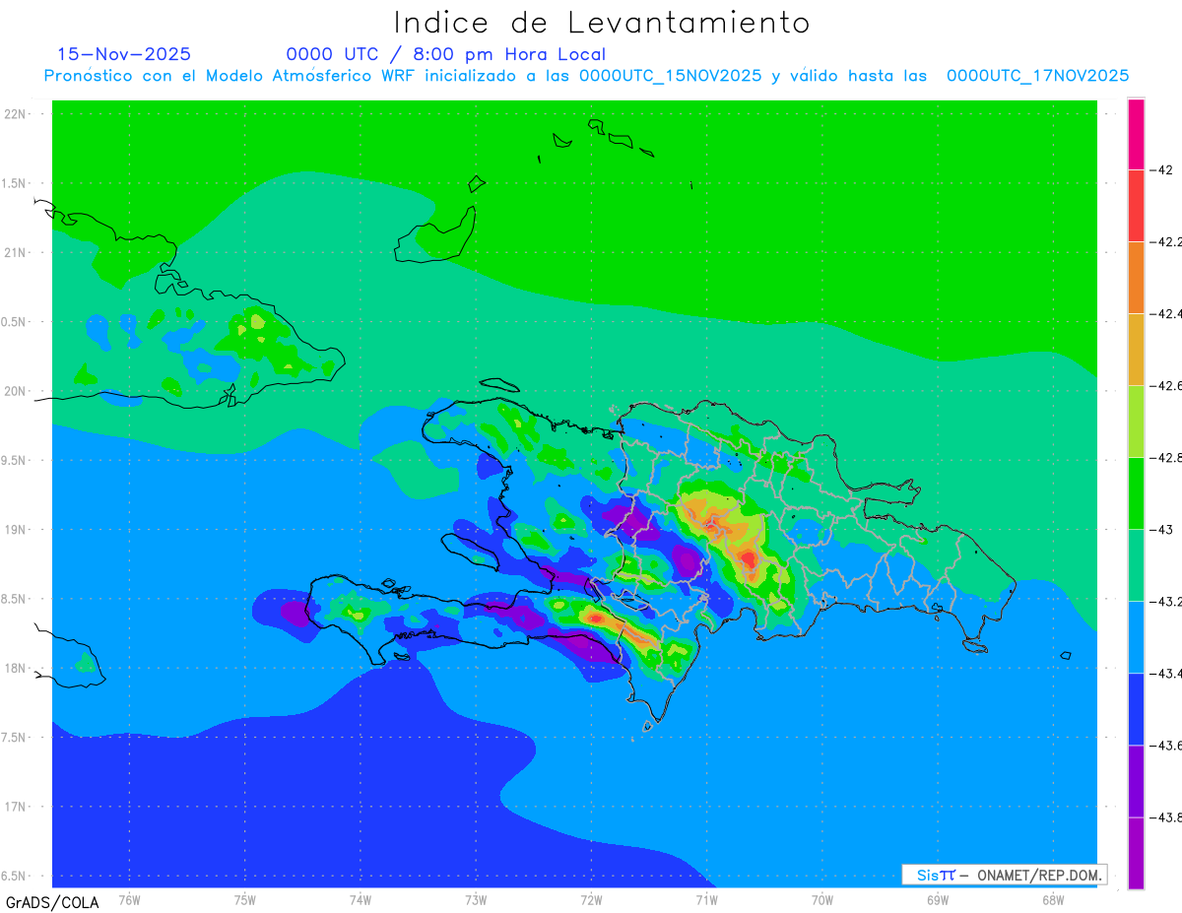Click the '75W' longitude label
1182x913 pixels.
click(x=245, y=900)
